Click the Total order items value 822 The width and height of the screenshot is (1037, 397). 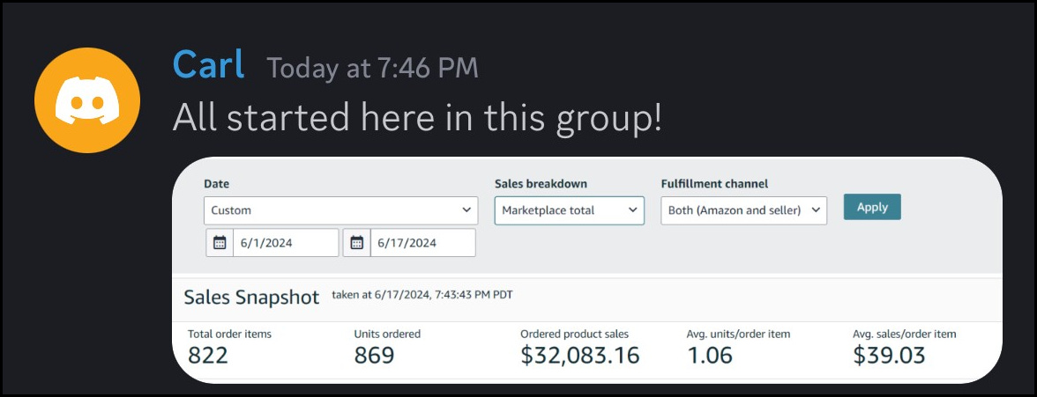pyautogui.click(x=207, y=356)
